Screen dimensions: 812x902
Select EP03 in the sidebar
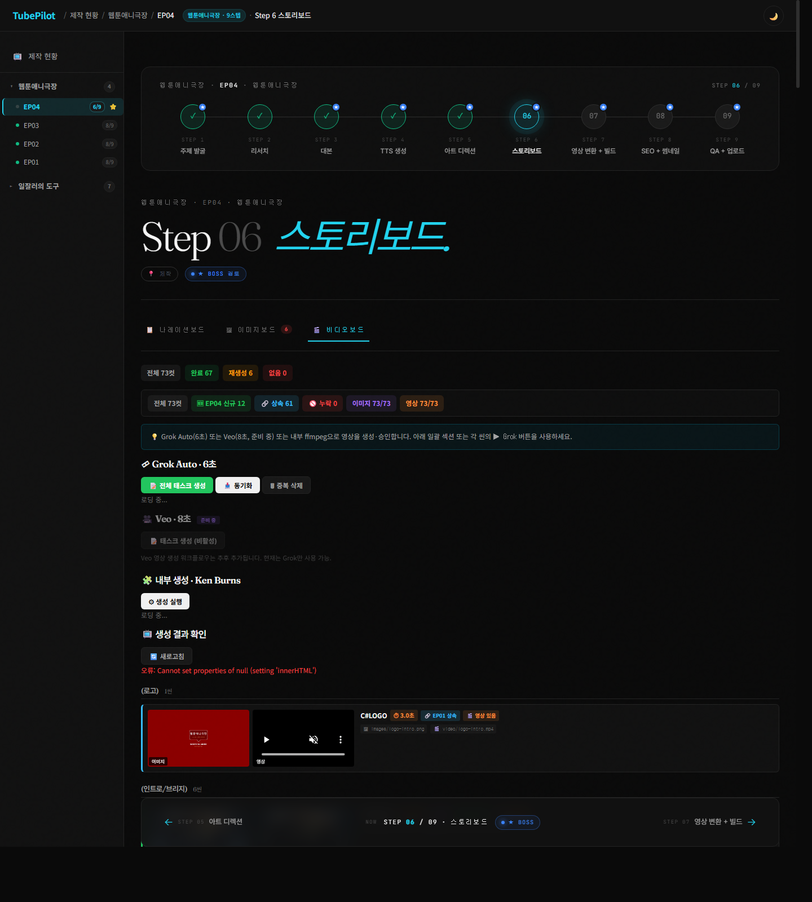(63, 126)
